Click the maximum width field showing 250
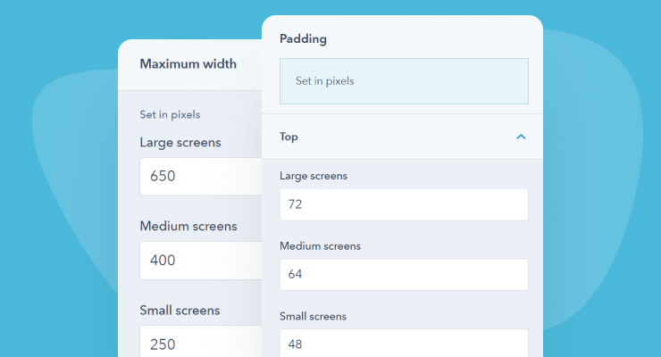 [200, 344]
